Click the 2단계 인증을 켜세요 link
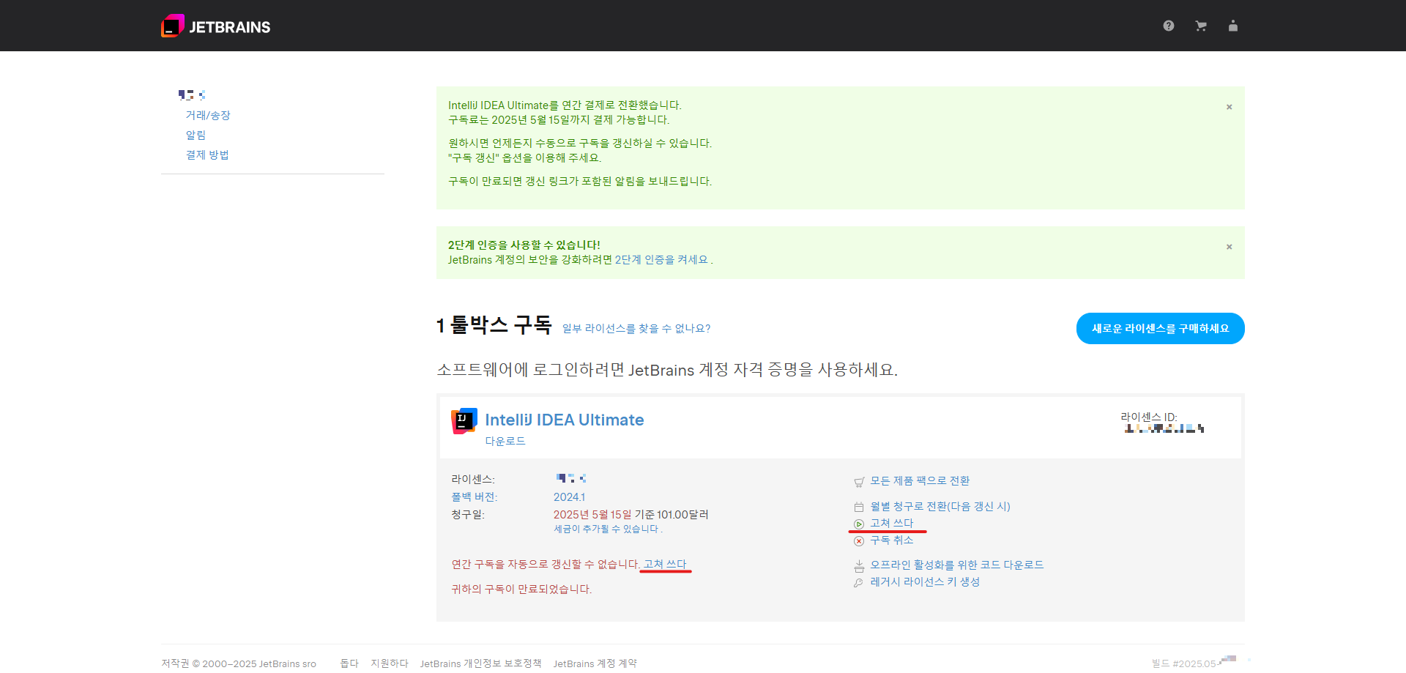The height and width of the screenshot is (673, 1406). (x=661, y=259)
